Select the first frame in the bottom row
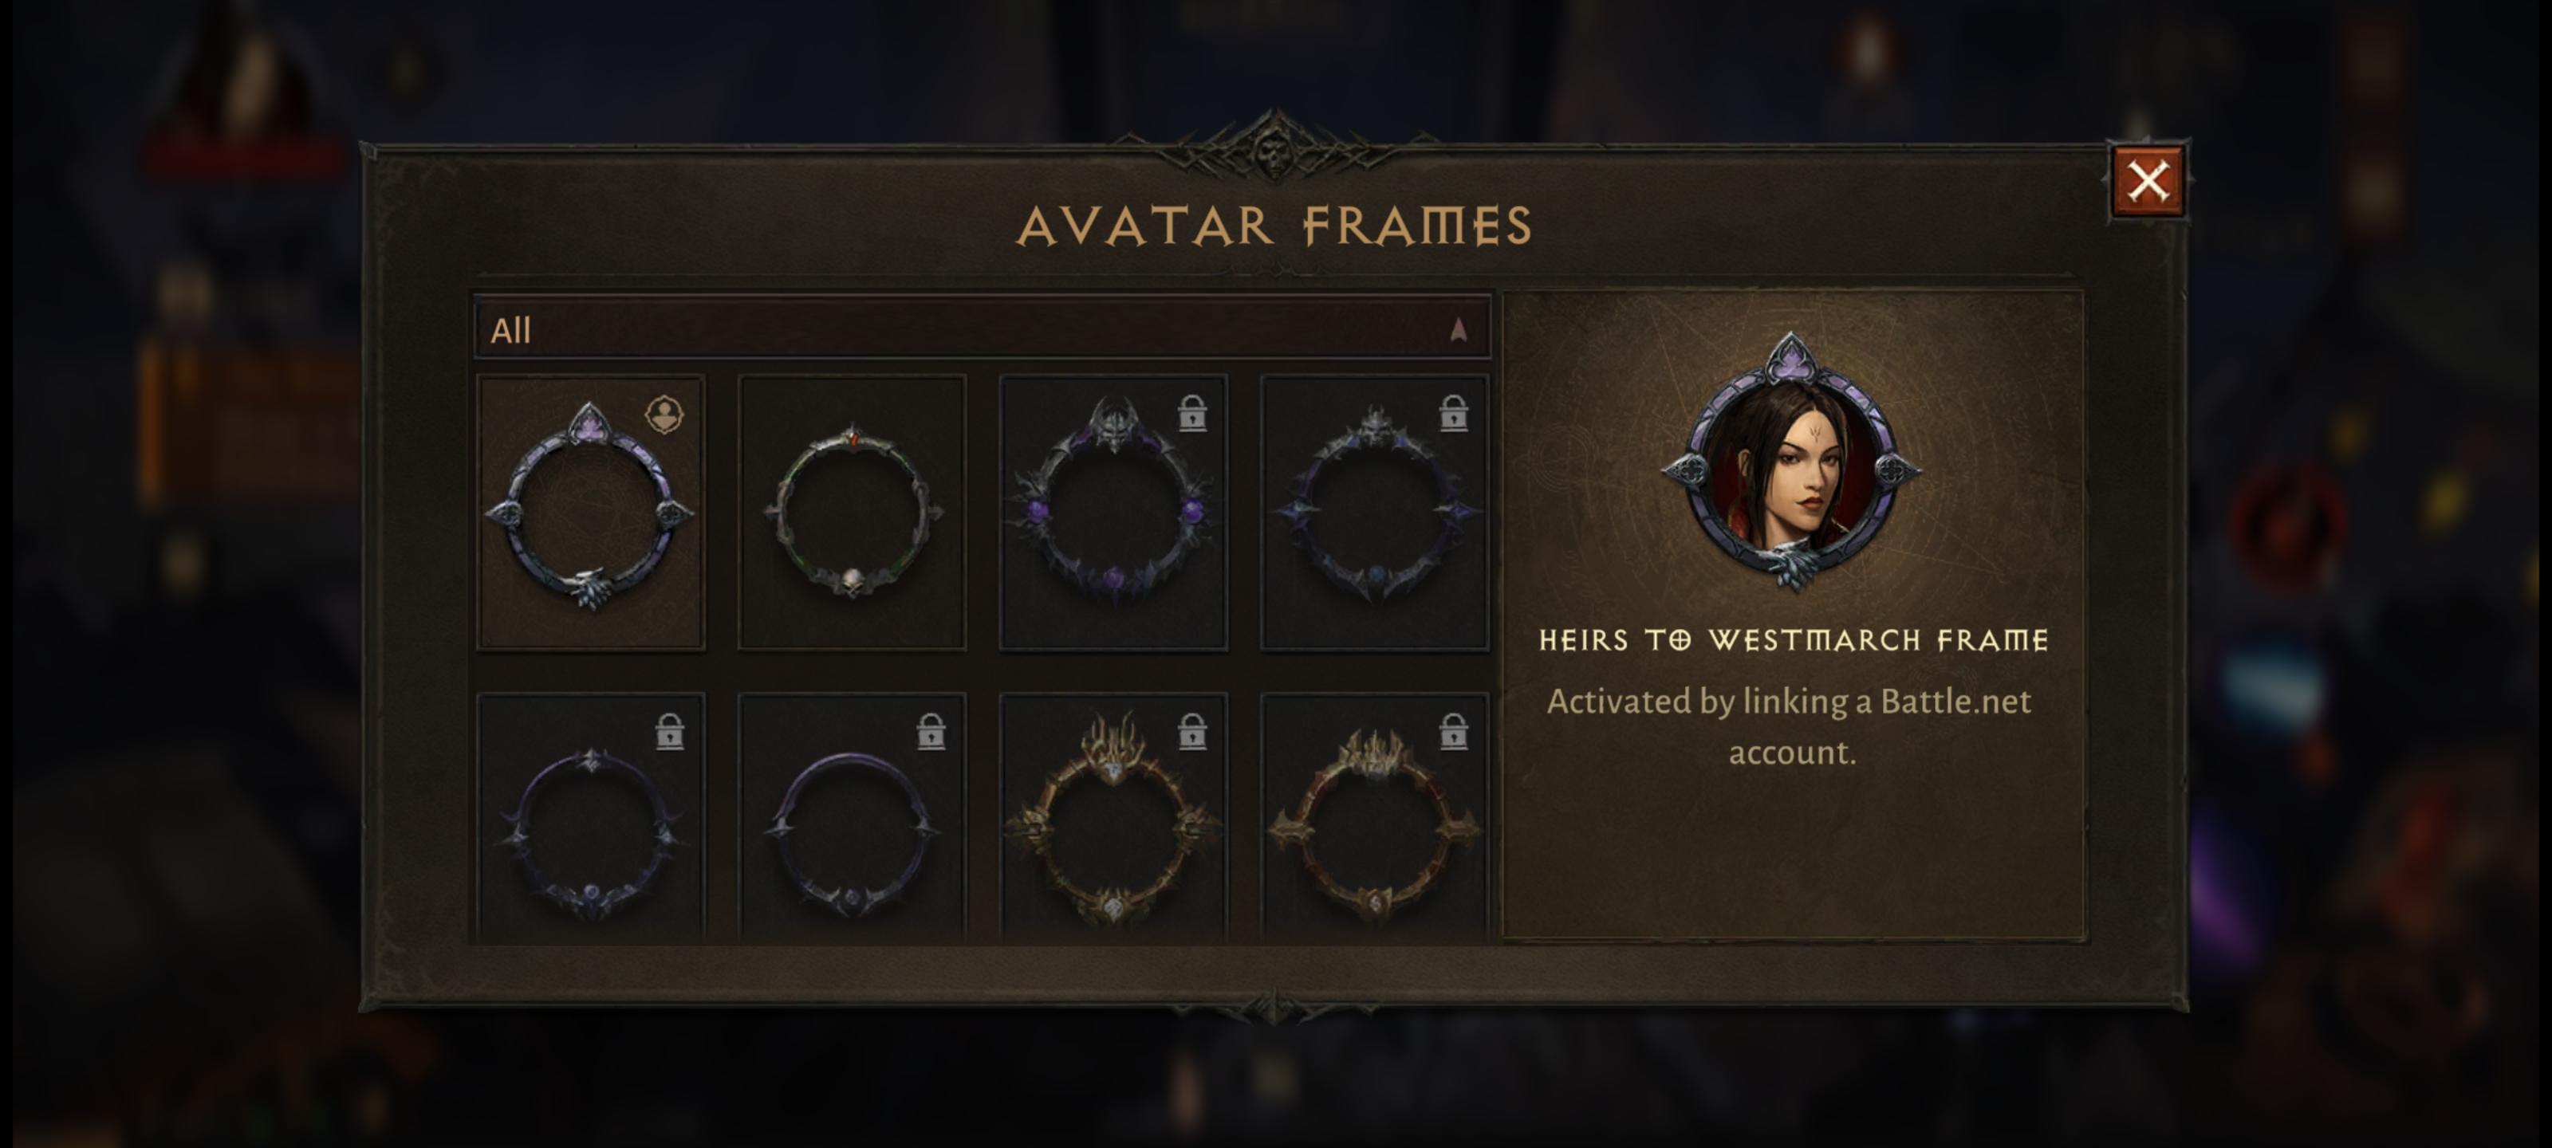 590,818
